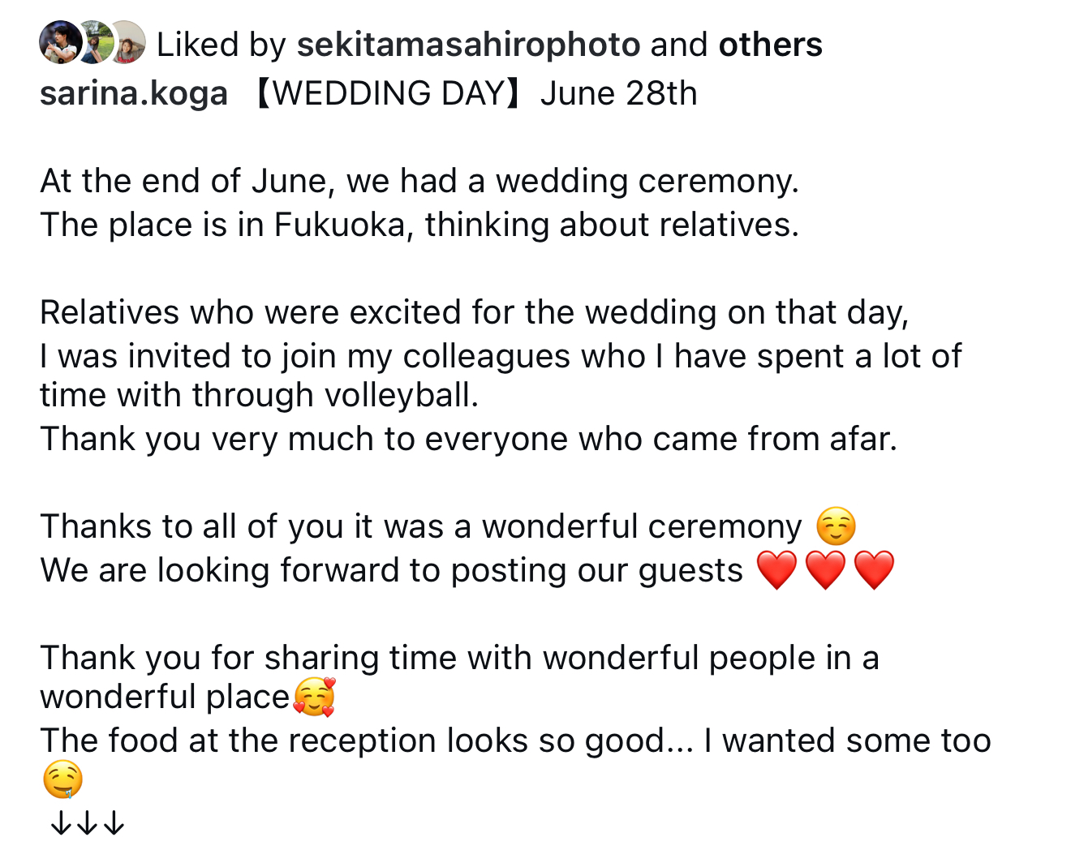1071x850 pixels.
Task: Click the drooling face emoji
Action: coord(62,780)
